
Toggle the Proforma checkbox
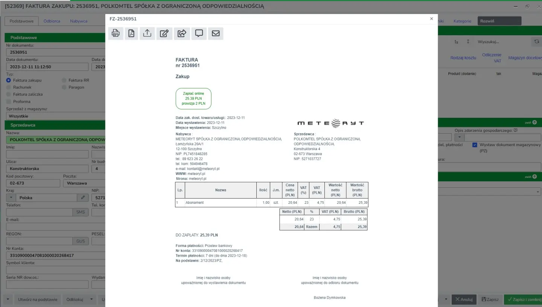click(9, 101)
